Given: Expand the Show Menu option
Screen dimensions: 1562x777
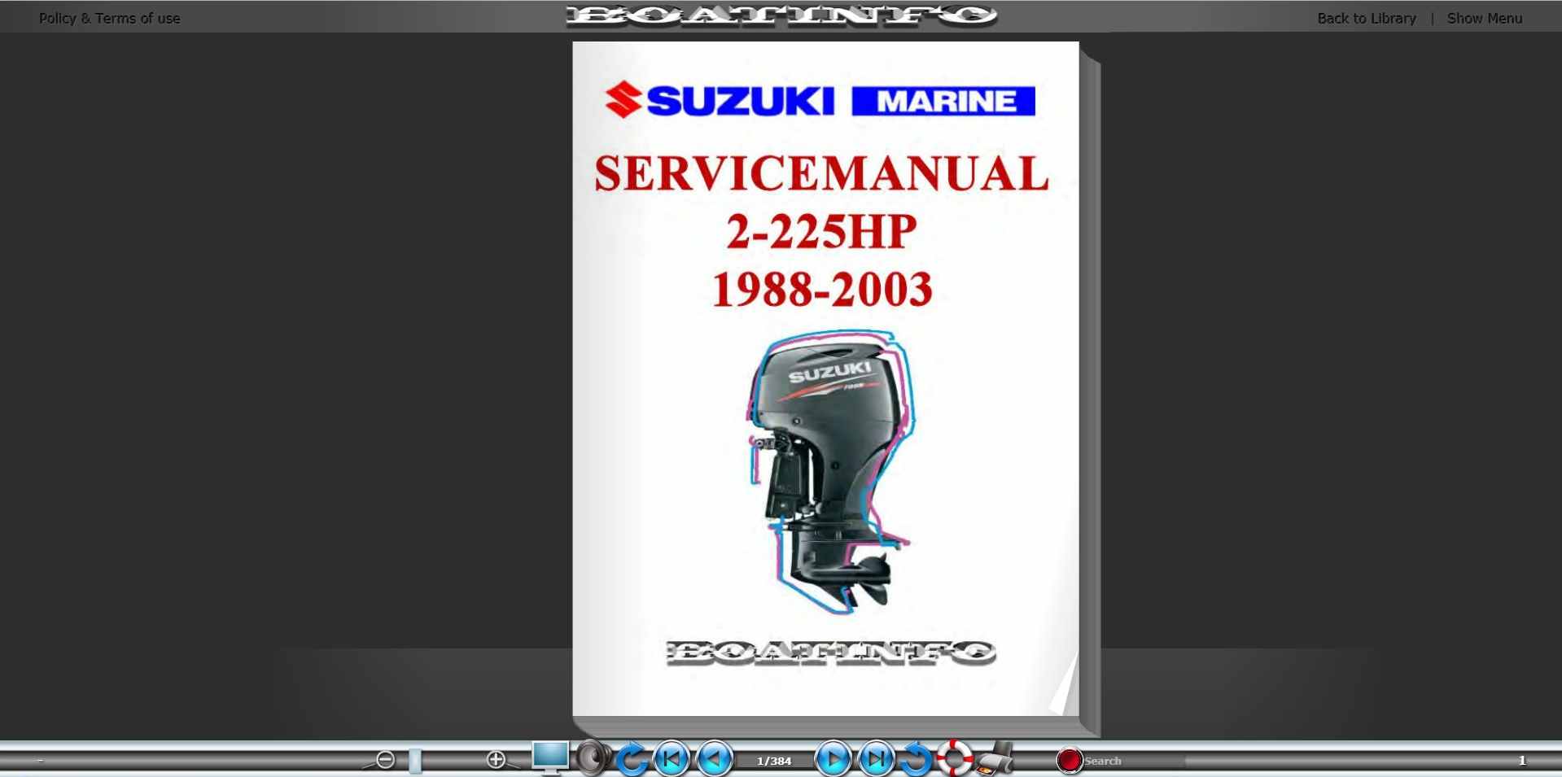Looking at the screenshot, I should pos(1484,18).
